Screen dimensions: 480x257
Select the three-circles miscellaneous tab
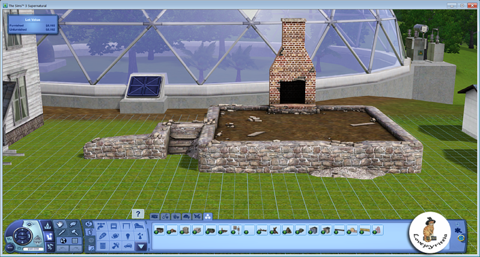(x=208, y=216)
